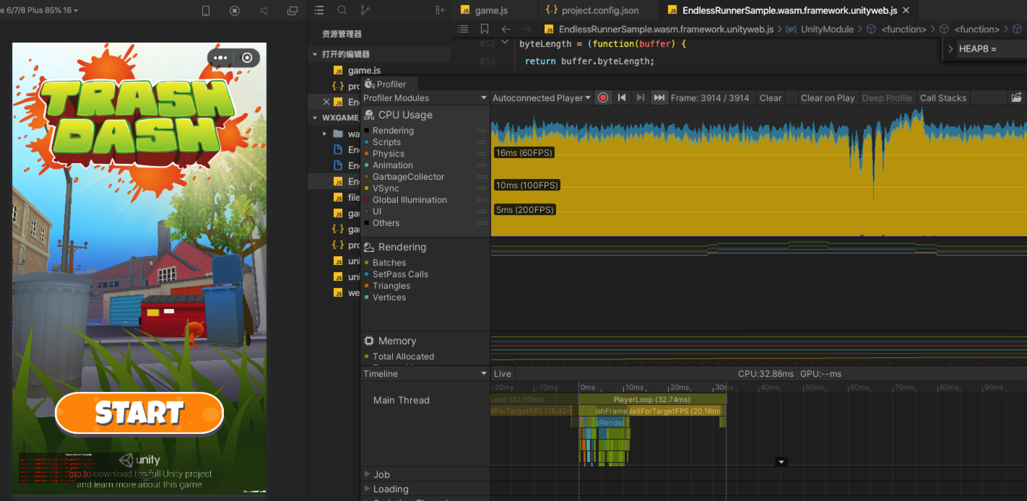Screen dimensions: 1027x501
Task: Expand the Loading thread group
Action: tap(367, 489)
